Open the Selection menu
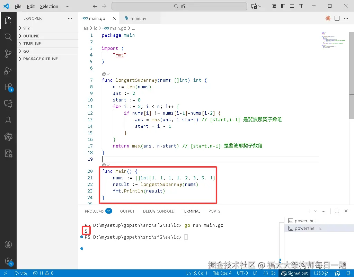The image size is (354, 277). pyautogui.click(x=49, y=6)
